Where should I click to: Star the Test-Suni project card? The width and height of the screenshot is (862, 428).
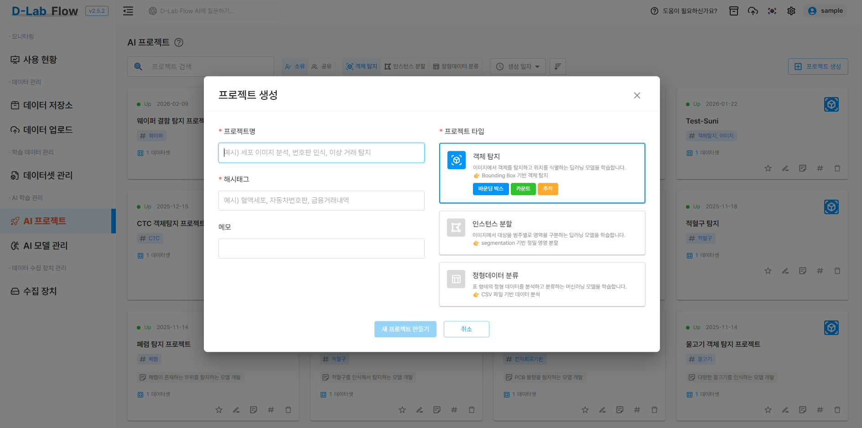coord(768,168)
